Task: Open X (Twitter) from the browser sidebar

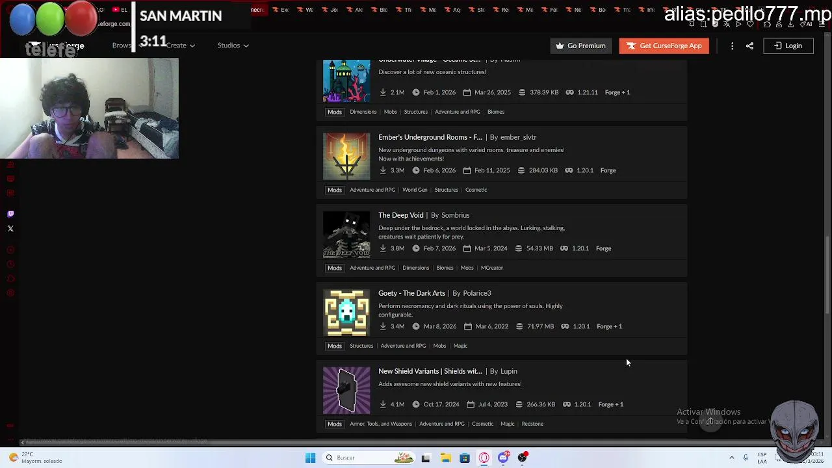Action: (10, 229)
